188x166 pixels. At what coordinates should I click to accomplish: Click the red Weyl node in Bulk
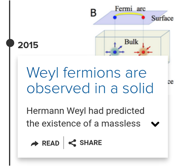[x=143, y=52]
